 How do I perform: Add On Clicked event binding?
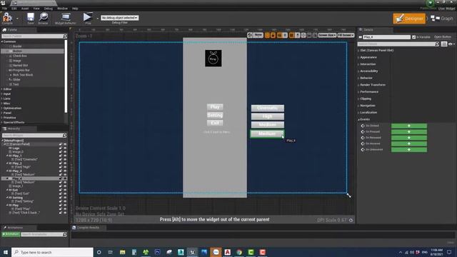[409, 126]
